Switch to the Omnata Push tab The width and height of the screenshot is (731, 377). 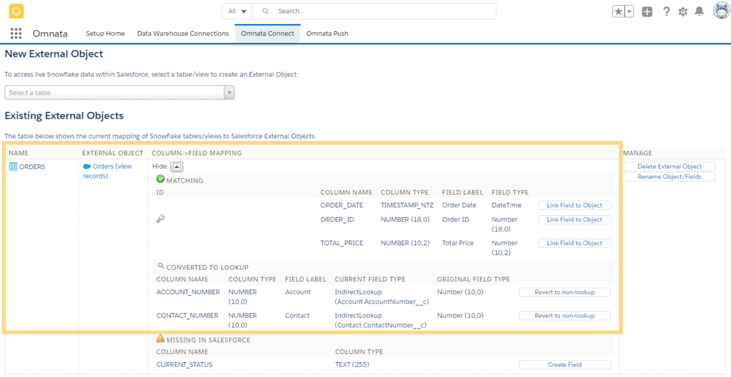pos(327,33)
